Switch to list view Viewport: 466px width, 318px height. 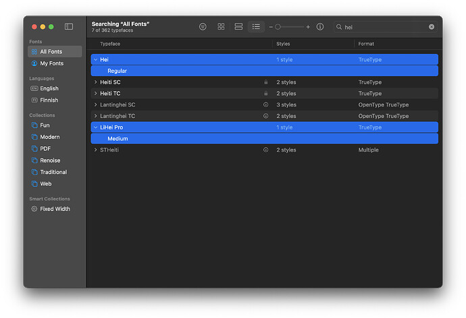point(256,27)
